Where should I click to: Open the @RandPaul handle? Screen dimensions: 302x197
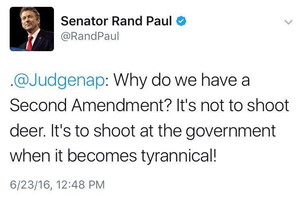coord(90,36)
